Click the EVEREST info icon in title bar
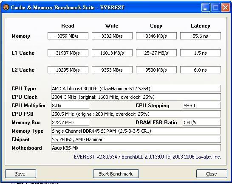The height and width of the screenshot is (184, 232). click(6, 7)
